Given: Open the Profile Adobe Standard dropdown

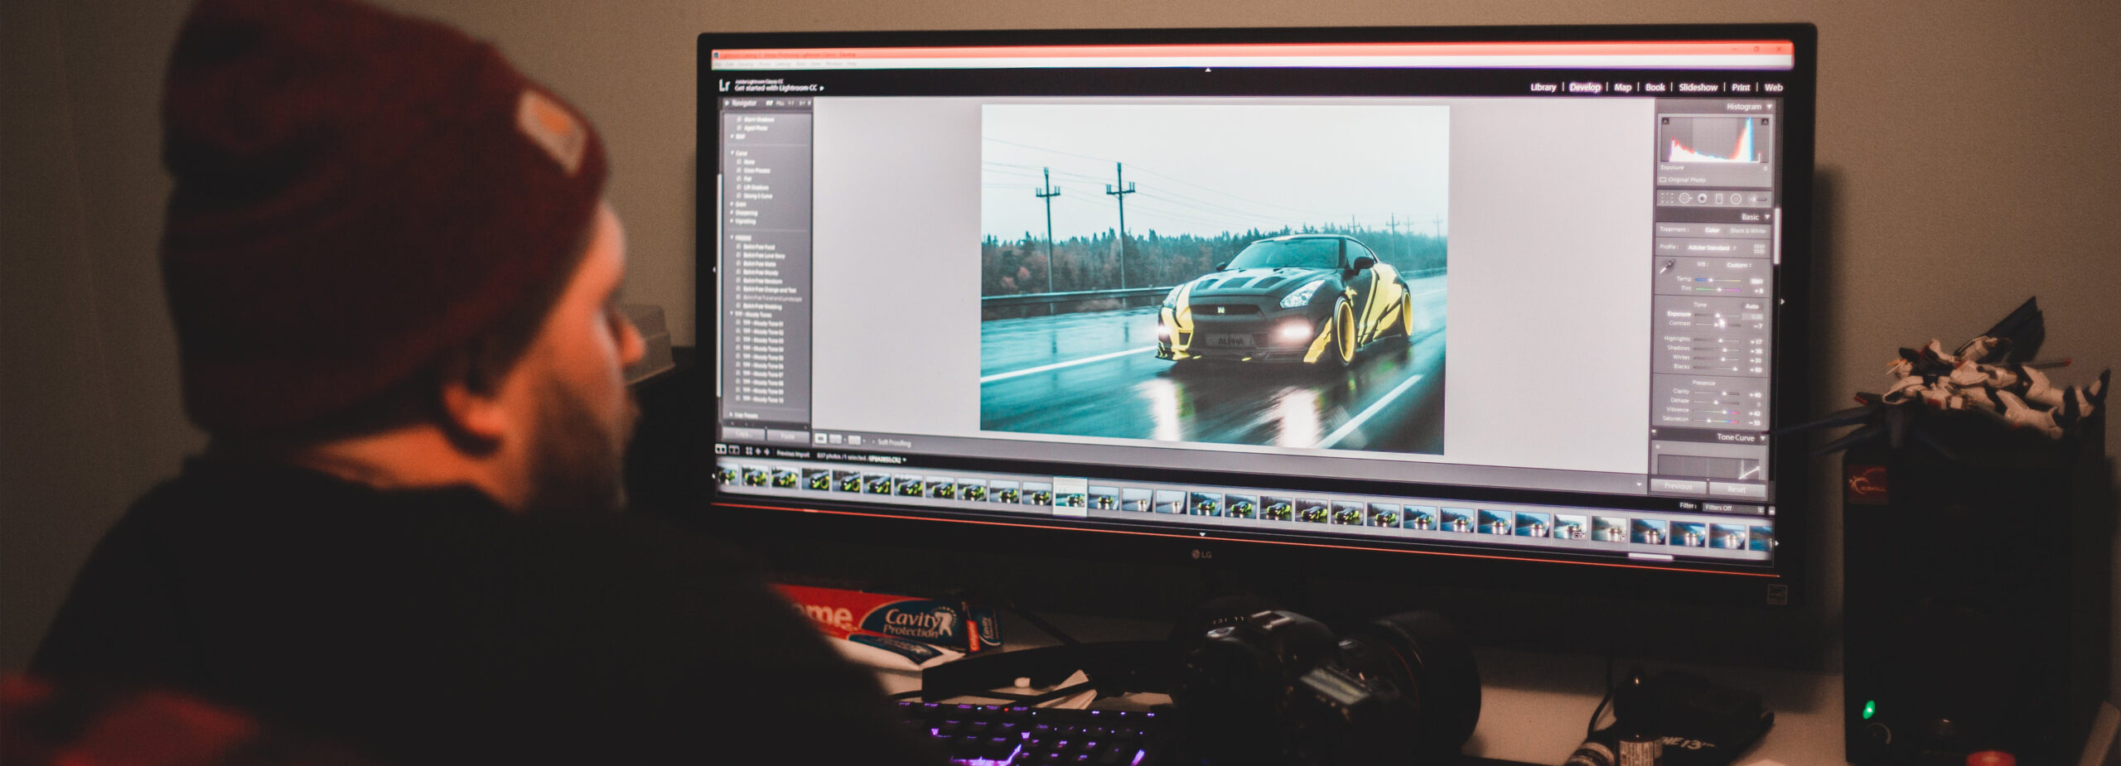Looking at the screenshot, I should (x=1712, y=248).
